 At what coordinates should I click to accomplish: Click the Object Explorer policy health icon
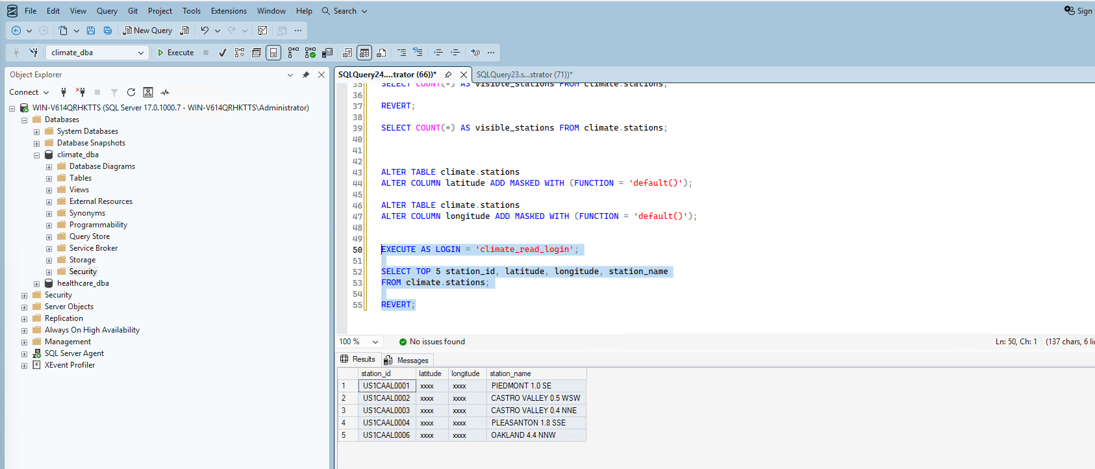click(148, 92)
